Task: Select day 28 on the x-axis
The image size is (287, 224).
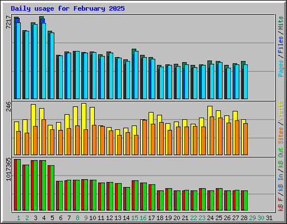Action: [244, 218]
